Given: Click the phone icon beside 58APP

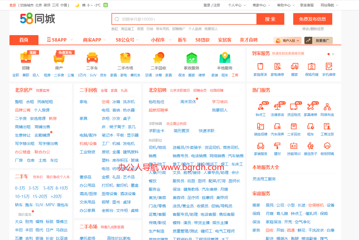Looking at the screenshot, I should [48, 40].
